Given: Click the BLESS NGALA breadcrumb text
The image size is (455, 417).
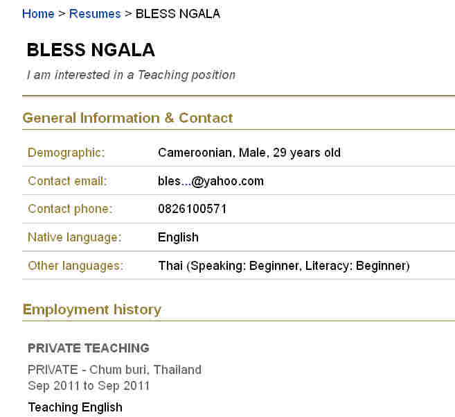Looking at the screenshot, I should click(x=178, y=14).
